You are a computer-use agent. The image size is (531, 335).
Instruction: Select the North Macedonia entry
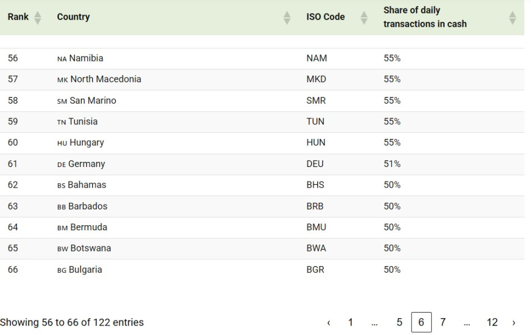coord(106,80)
